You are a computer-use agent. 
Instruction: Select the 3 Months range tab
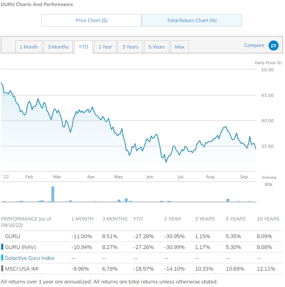tap(58, 47)
